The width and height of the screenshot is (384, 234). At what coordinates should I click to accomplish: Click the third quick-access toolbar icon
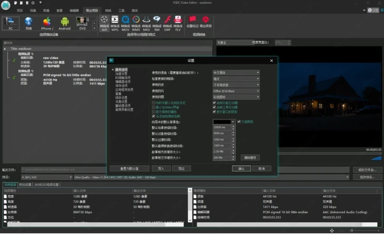coord(27,3)
